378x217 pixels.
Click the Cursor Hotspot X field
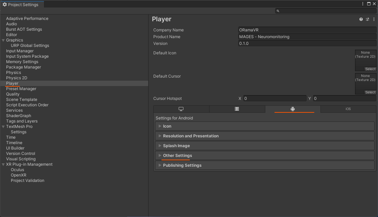tap(275, 99)
